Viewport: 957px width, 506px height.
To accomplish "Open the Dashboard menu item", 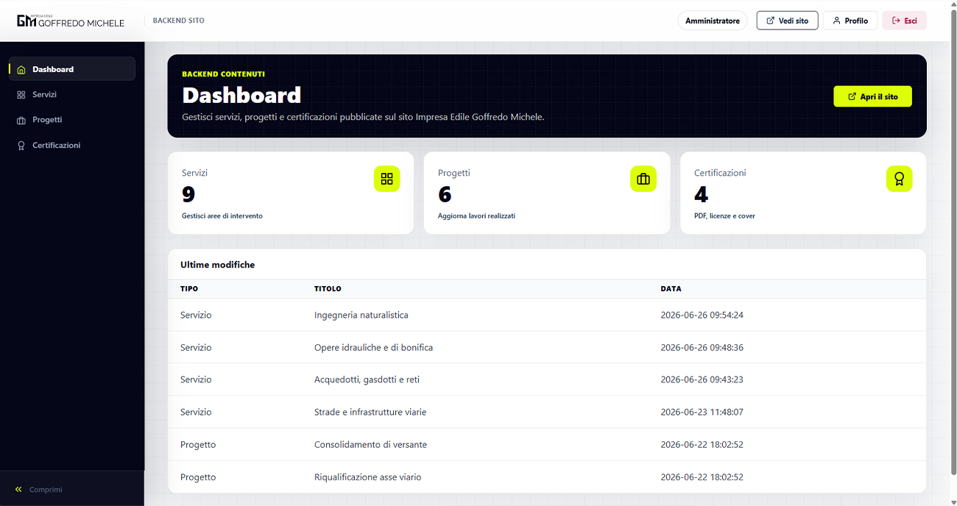I will click(72, 69).
